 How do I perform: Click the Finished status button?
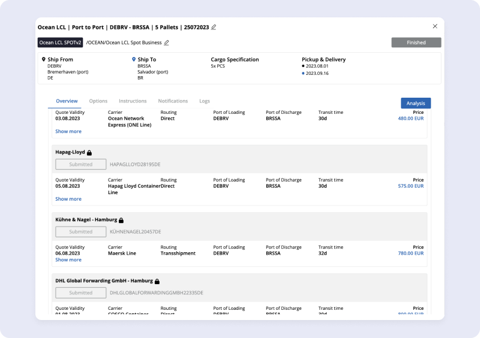[416, 43]
